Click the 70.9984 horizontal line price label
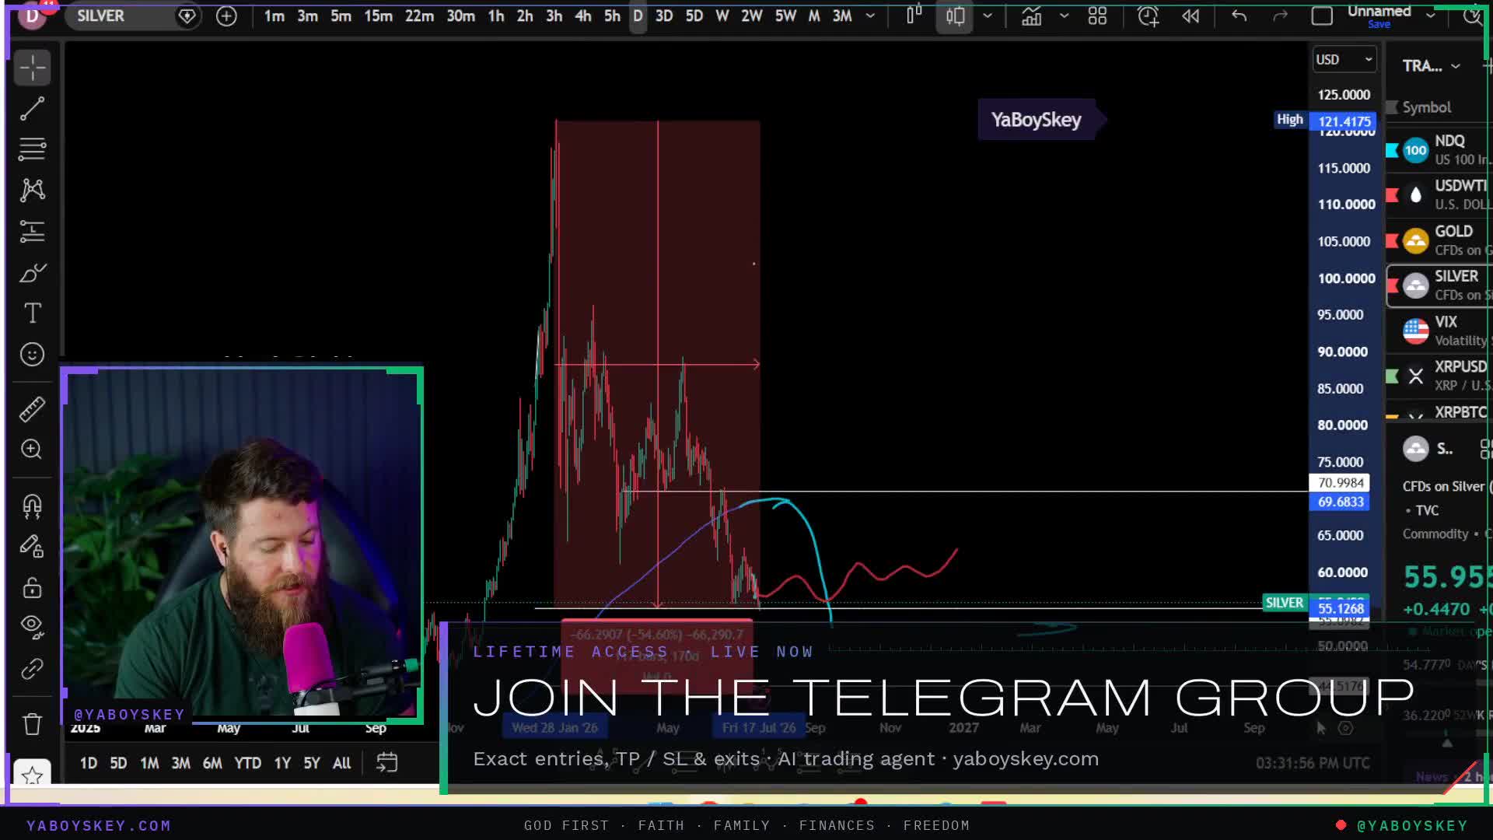The width and height of the screenshot is (1493, 840). pos(1340,483)
